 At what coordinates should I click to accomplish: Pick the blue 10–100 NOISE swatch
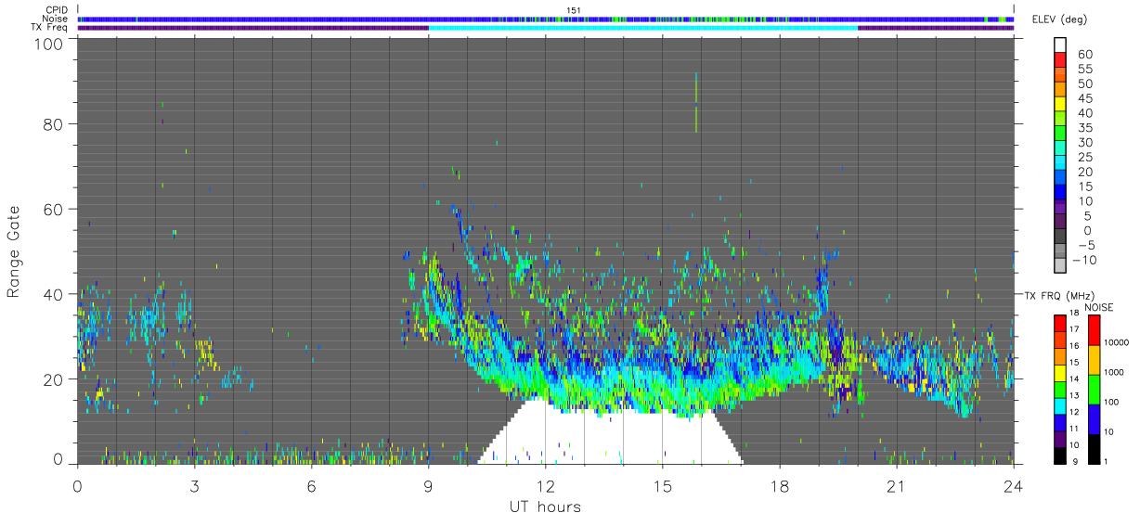[x=1094, y=417]
